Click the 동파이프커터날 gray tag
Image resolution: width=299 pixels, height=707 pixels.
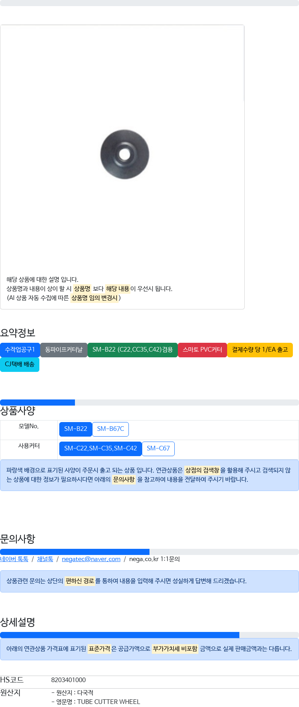[x=64, y=350]
